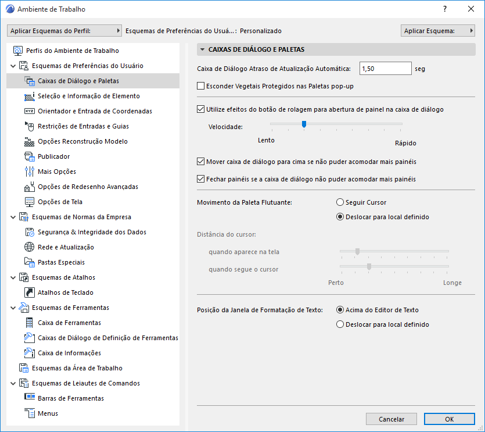Collapse the Caixas de Diálogo e Paletas section
The height and width of the screenshot is (432, 485).
(x=202, y=50)
